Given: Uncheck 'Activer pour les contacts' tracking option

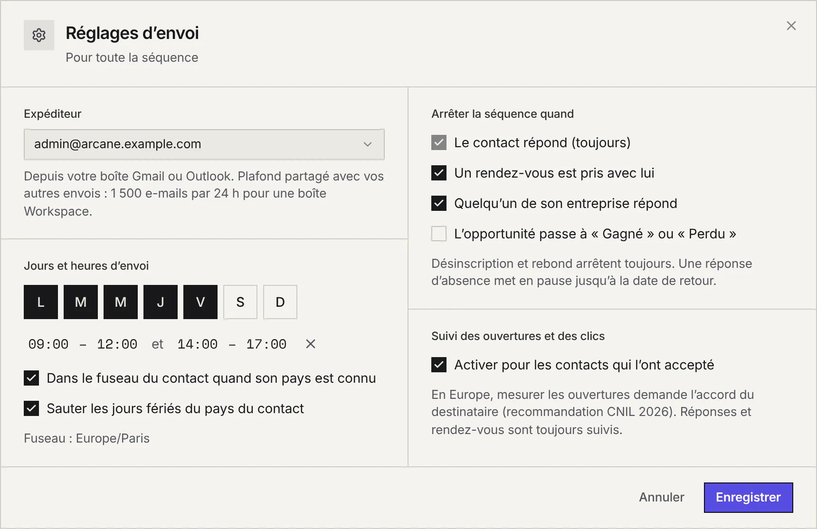Looking at the screenshot, I should (x=439, y=365).
